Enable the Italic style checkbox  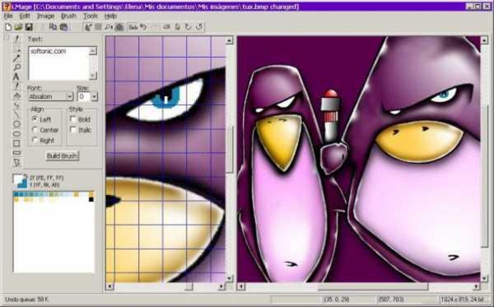pyautogui.click(x=73, y=129)
